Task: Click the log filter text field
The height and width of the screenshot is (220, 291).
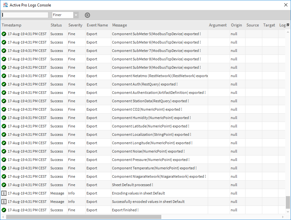Action: click(x=25, y=15)
